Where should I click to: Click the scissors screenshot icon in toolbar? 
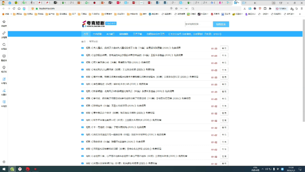[x=244, y=8]
